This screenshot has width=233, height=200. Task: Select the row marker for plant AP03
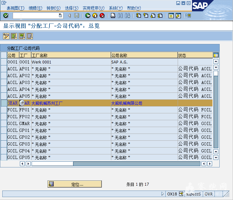[4, 82]
